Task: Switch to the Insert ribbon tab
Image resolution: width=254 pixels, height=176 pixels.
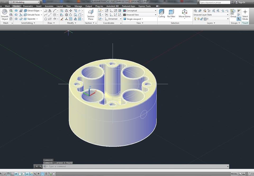Action: [39, 6]
